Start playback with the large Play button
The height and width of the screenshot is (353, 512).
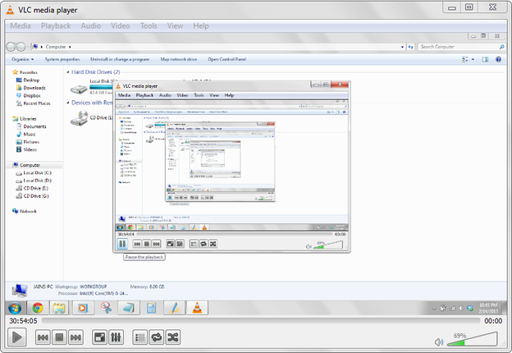click(16, 337)
